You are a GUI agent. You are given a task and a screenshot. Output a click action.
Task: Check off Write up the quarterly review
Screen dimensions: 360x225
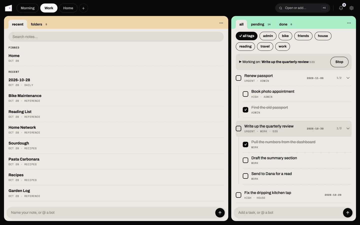[238, 128]
